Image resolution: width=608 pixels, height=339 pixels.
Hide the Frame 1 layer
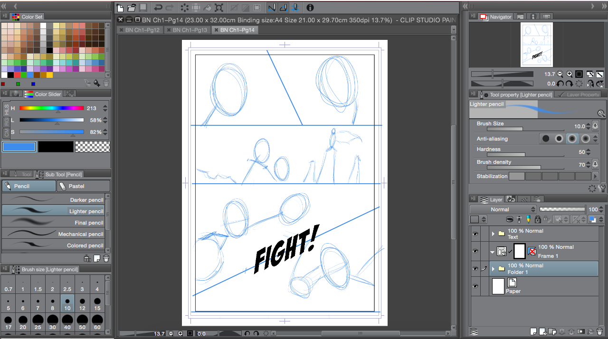click(x=475, y=251)
